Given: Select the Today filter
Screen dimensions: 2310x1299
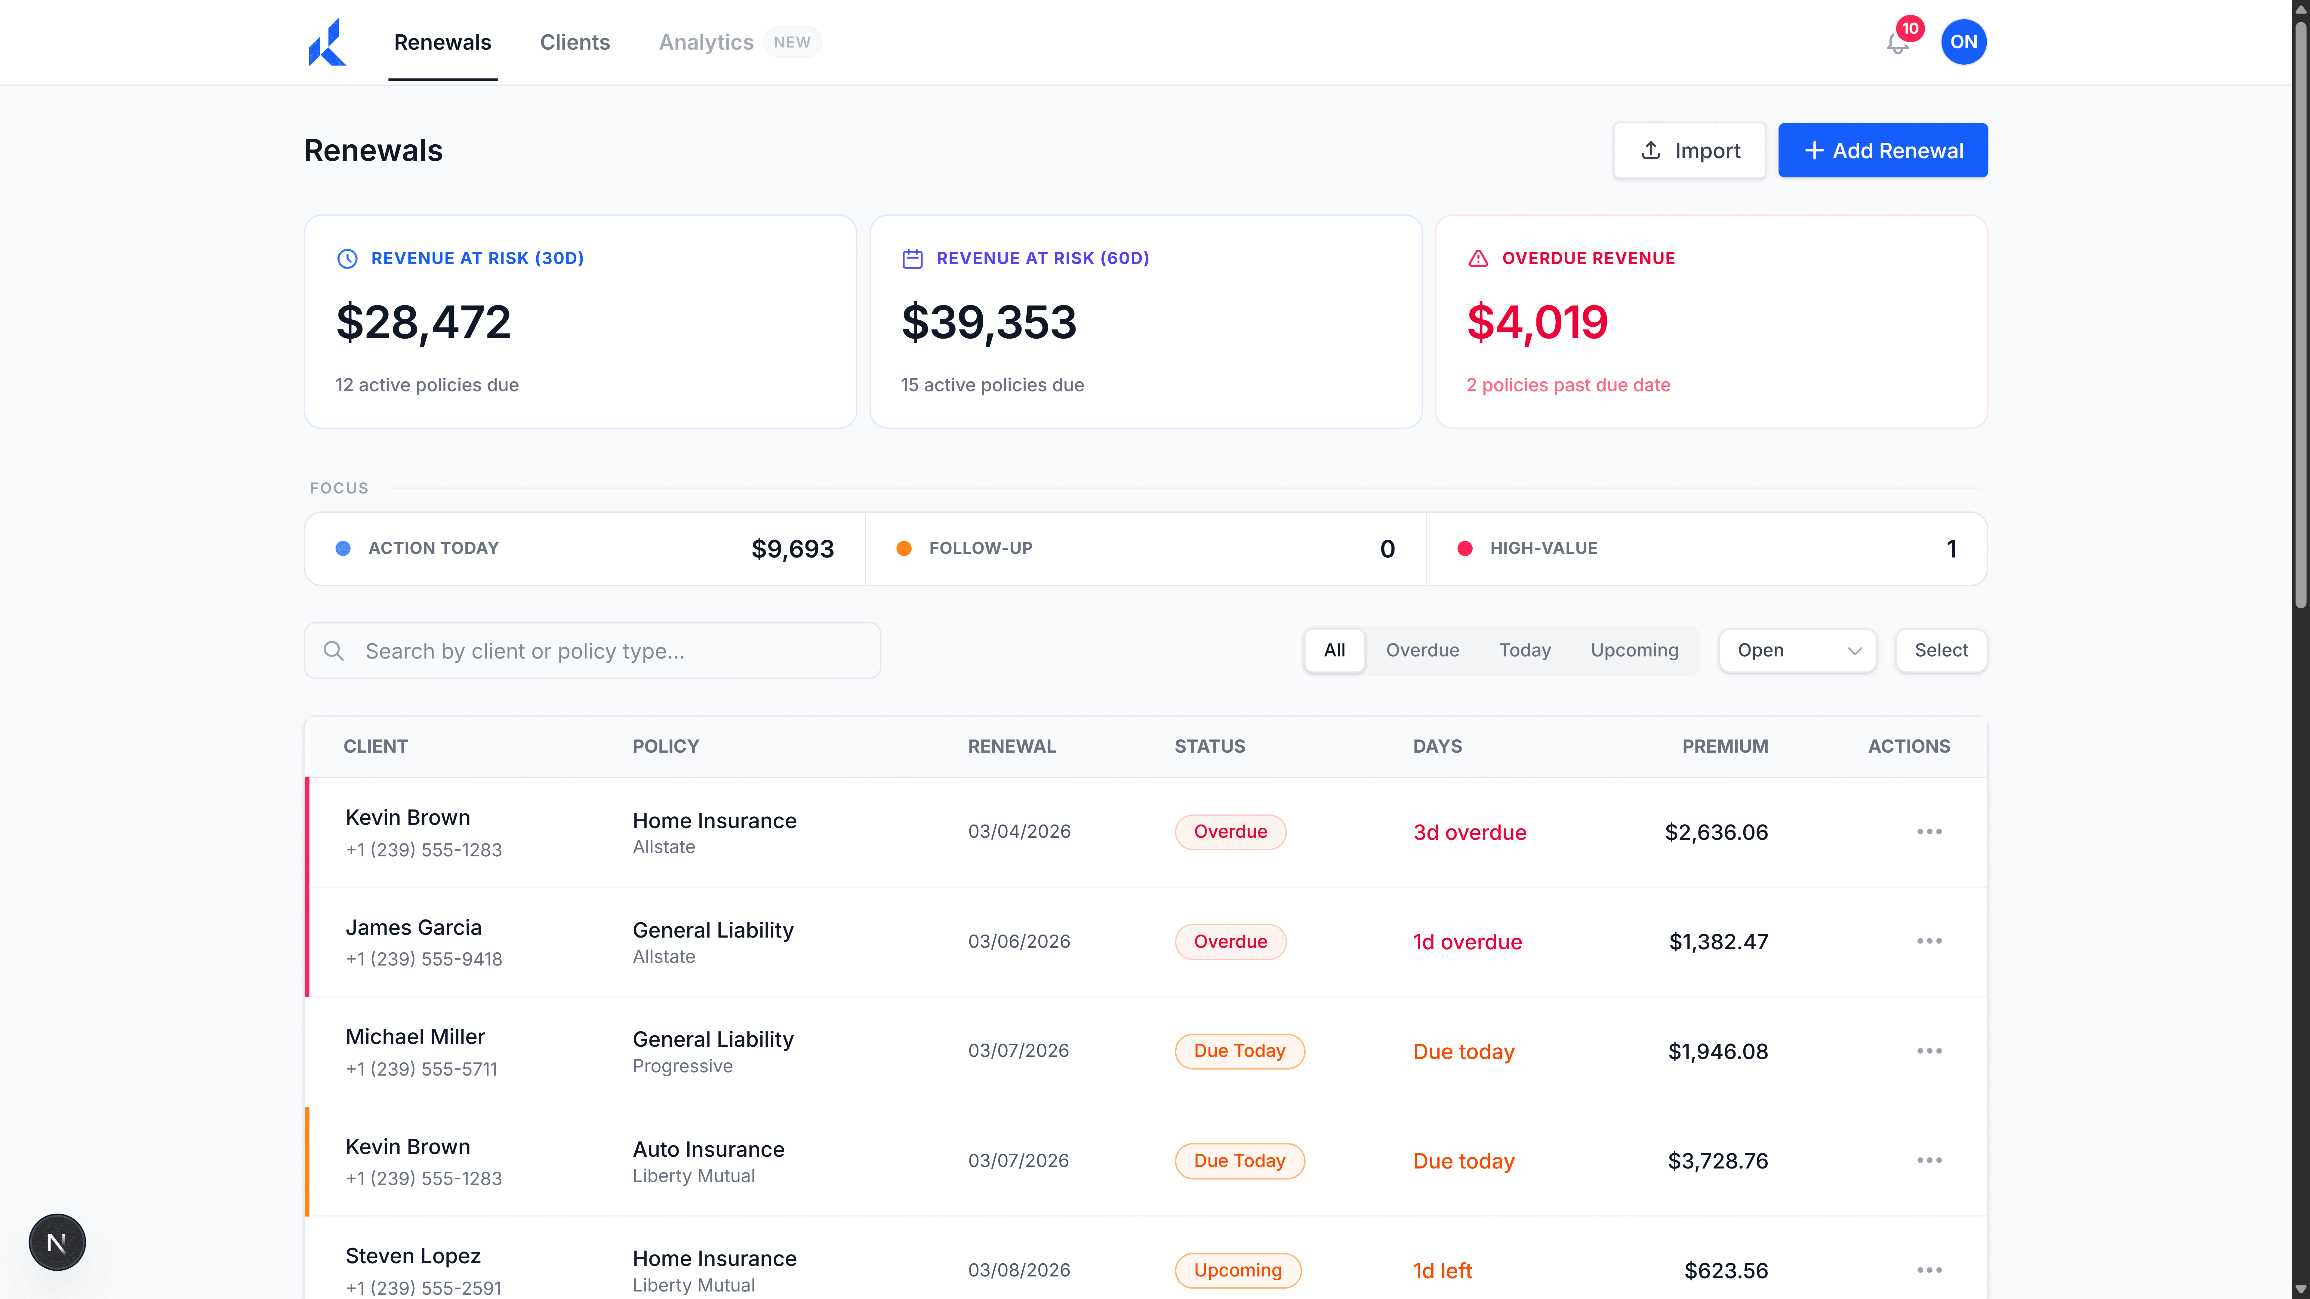Looking at the screenshot, I should click(x=1524, y=650).
